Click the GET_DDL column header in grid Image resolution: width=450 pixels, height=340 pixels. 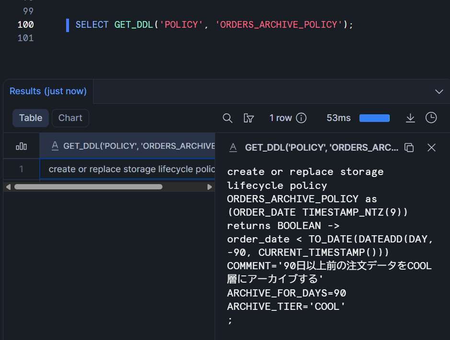134,146
